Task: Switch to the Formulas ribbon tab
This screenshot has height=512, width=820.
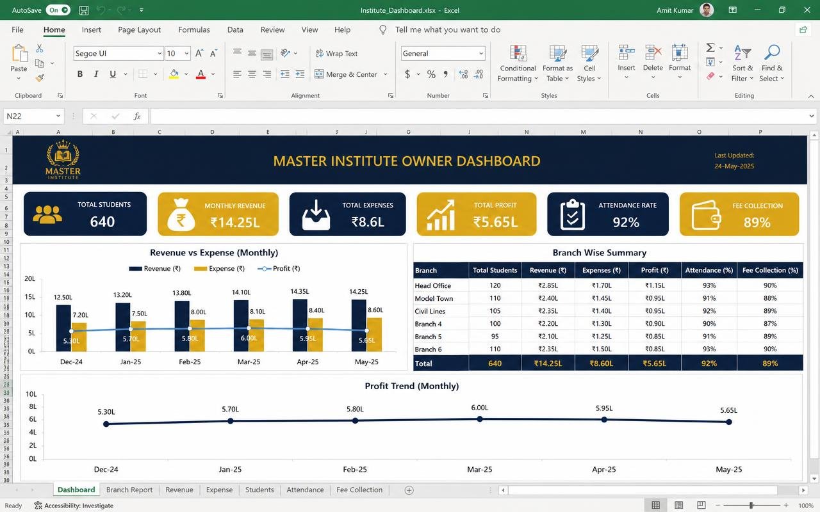Action: pyautogui.click(x=194, y=29)
